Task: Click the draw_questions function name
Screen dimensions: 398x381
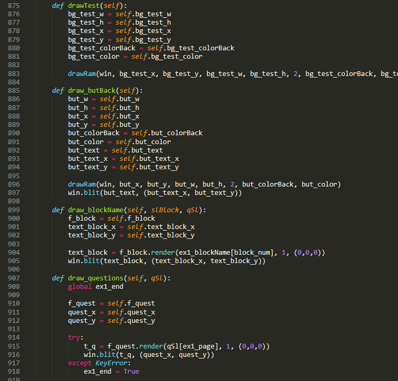Action: (96, 278)
